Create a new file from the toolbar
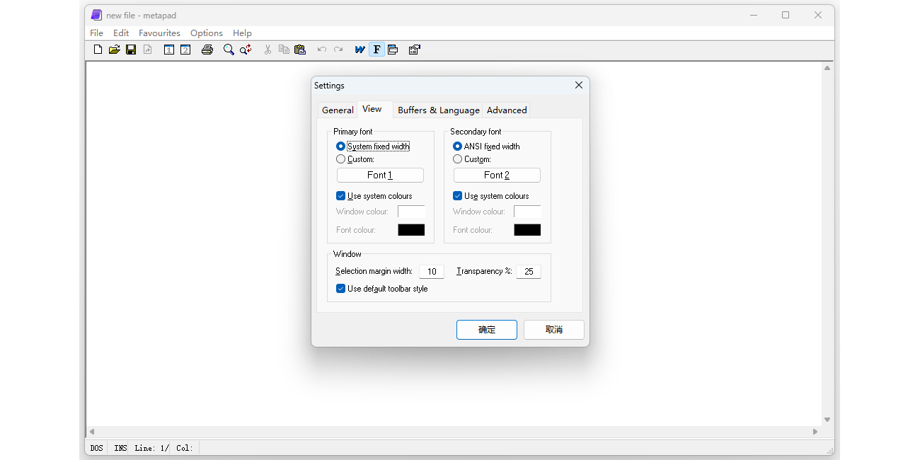920x460 pixels. pyautogui.click(x=98, y=50)
